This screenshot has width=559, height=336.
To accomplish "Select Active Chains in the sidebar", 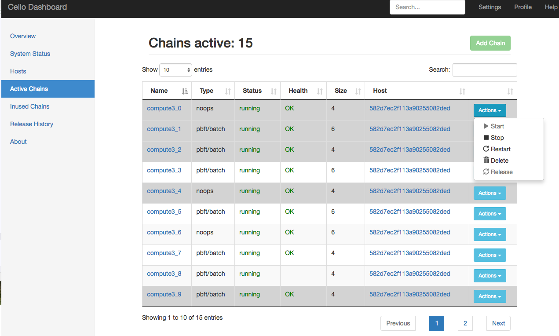I will pyautogui.click(x=48, y=89).
